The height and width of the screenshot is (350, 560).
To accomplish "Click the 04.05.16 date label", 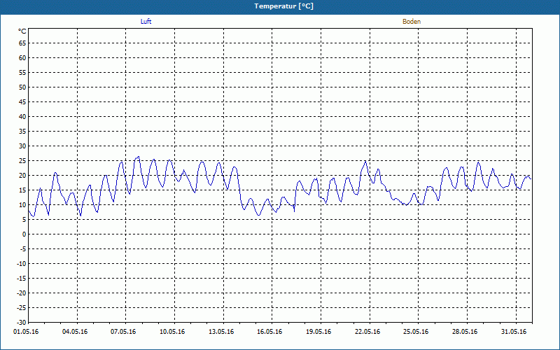I will tap(75, 332).
